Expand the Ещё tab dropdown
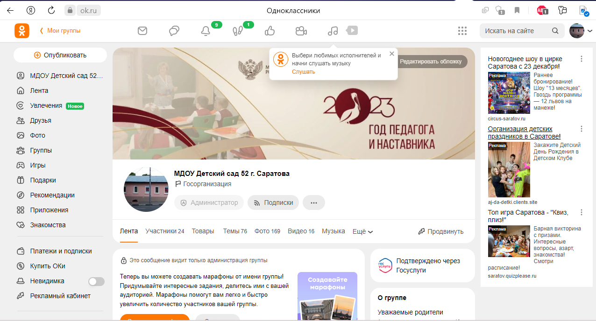596x321 pixels. tap(363, 231)
